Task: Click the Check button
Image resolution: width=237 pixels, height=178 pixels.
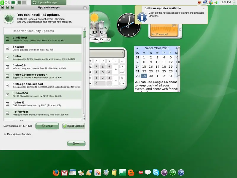Action: click(47, 126)
